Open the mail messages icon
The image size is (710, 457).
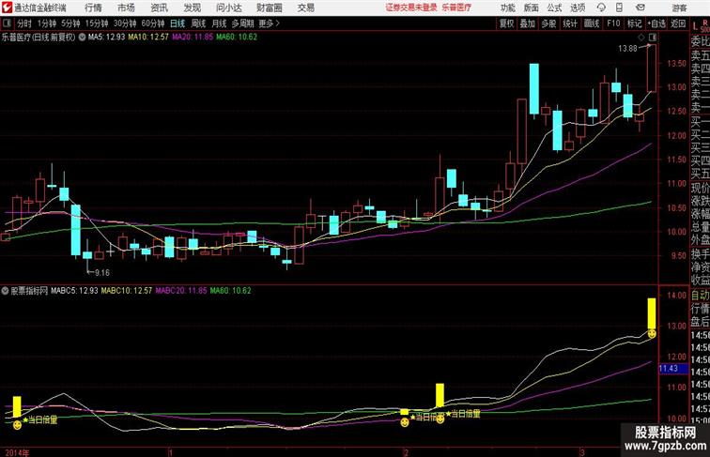641,8
